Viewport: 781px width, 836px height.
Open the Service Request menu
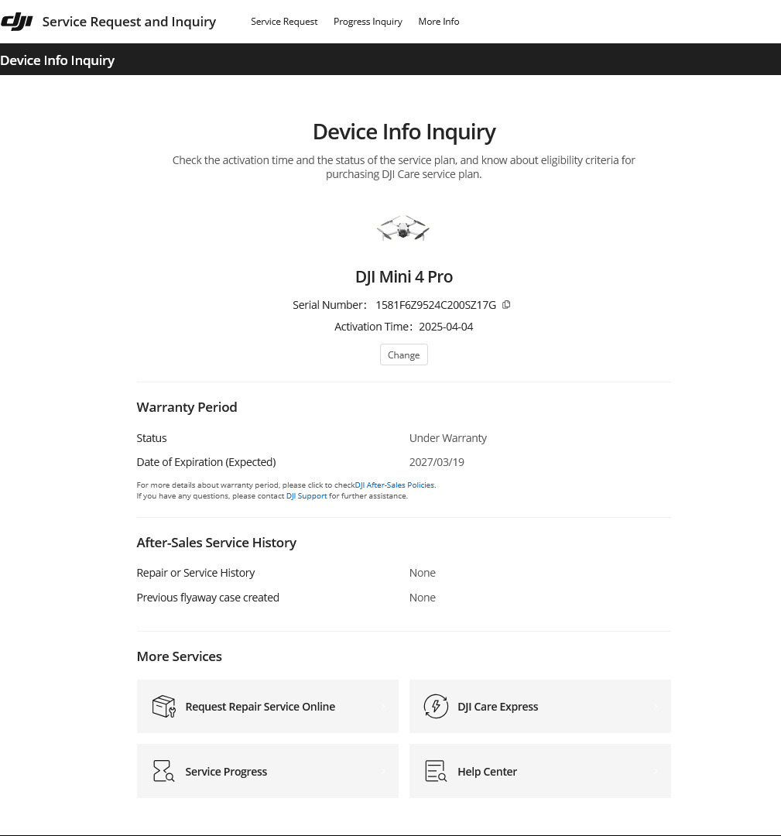click(284, 22)
